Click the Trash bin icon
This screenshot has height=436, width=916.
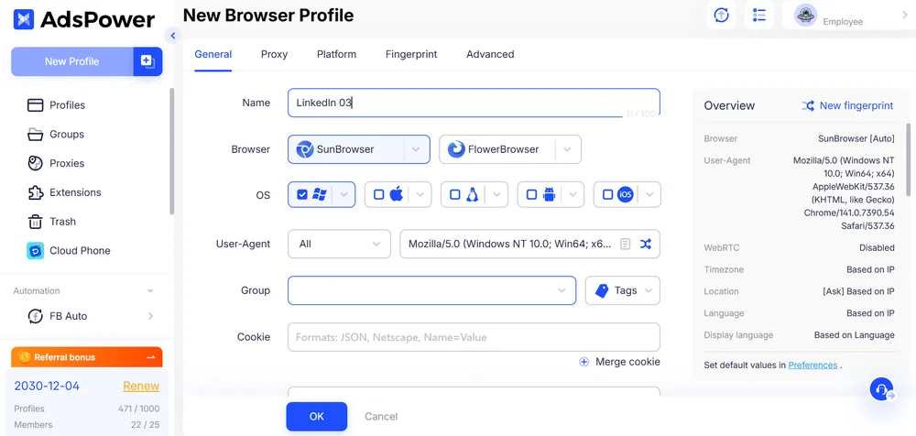pyautogui.click(x=36, y=222)
